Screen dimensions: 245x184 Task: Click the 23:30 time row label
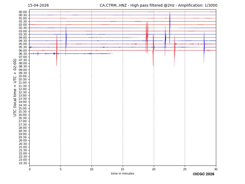point(23,163)
